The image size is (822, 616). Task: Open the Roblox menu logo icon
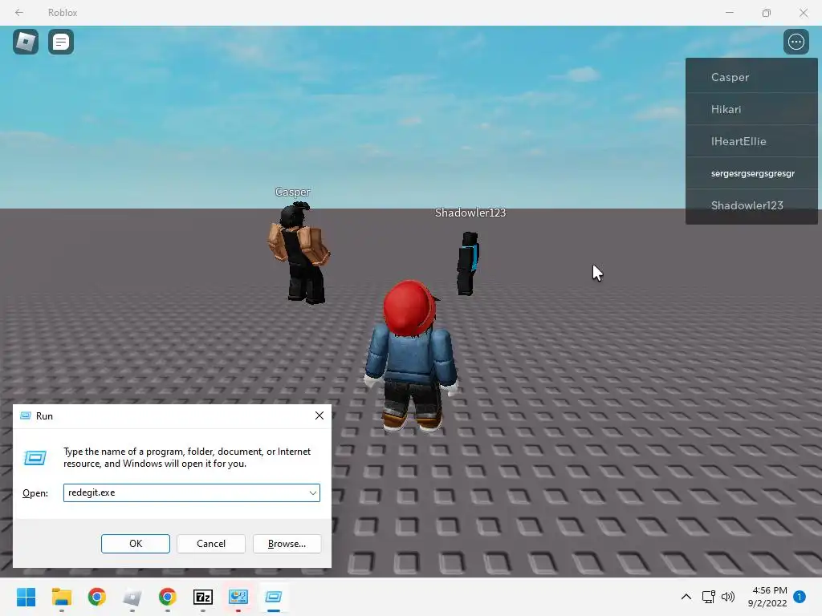pos(26,42)
